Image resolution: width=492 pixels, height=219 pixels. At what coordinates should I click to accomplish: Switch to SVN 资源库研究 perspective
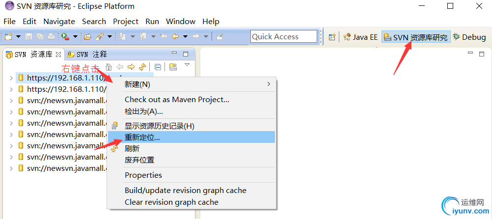point(416,37)
